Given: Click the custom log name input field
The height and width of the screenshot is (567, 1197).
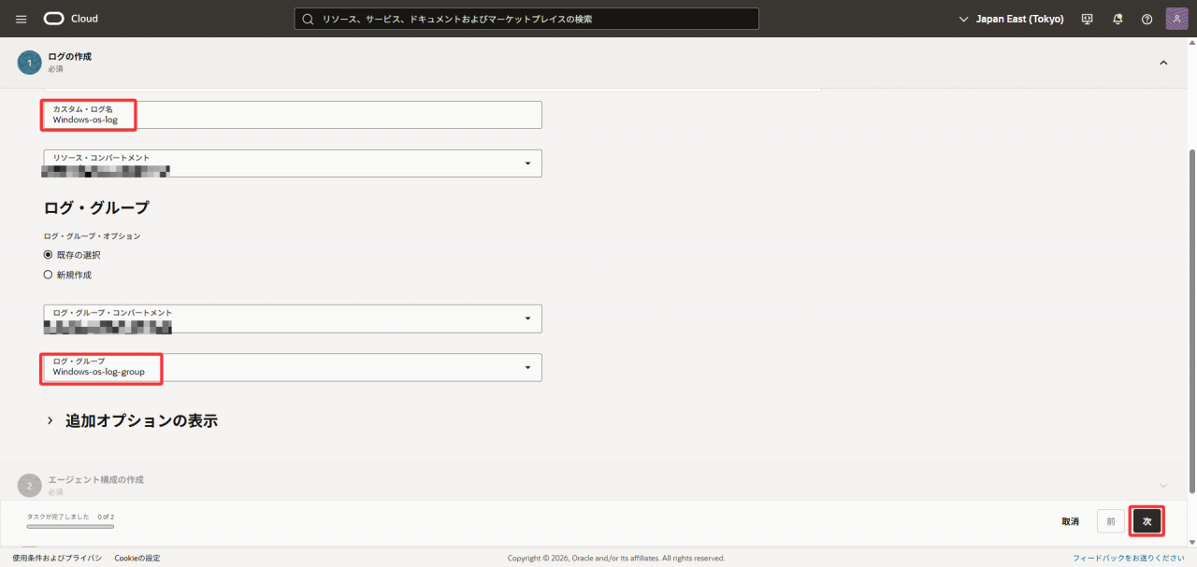Looking at the screenshot, I should point(293,115).
